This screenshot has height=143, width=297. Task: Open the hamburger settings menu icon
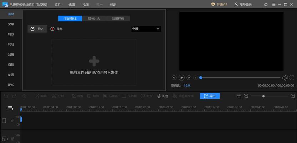(274, 5)
